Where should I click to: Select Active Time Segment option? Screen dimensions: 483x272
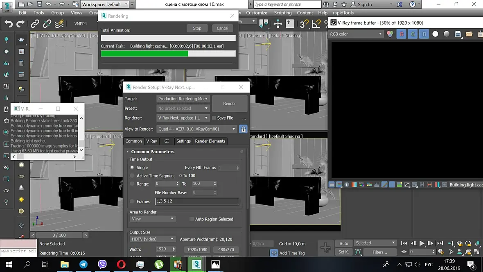(132, 176)
